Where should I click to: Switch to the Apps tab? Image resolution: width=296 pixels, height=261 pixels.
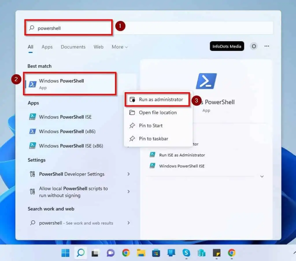(x=47, y=47)
